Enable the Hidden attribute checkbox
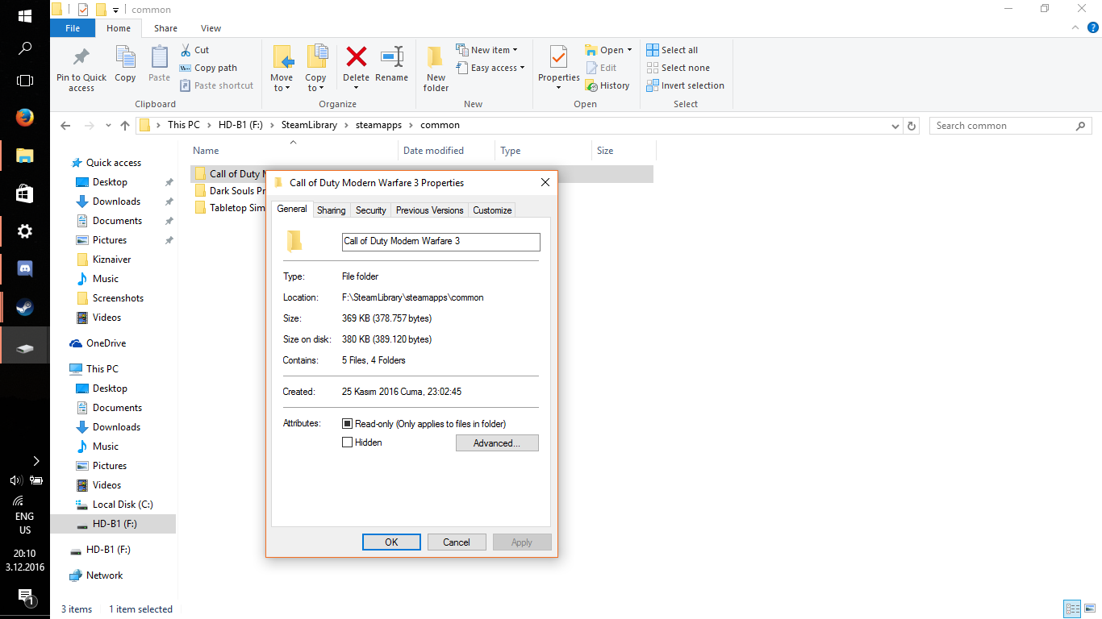This screenshot has height=619, width=1102. click(348, 442)
